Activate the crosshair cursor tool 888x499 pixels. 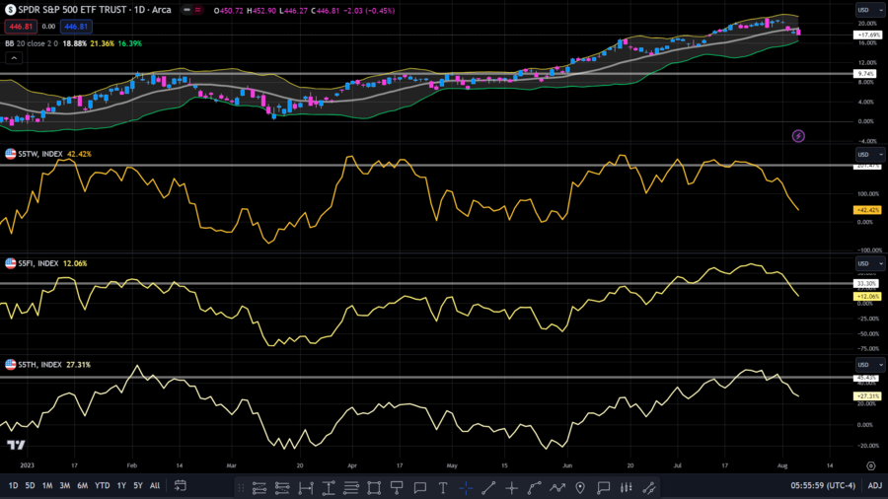(x=466, y=487)
